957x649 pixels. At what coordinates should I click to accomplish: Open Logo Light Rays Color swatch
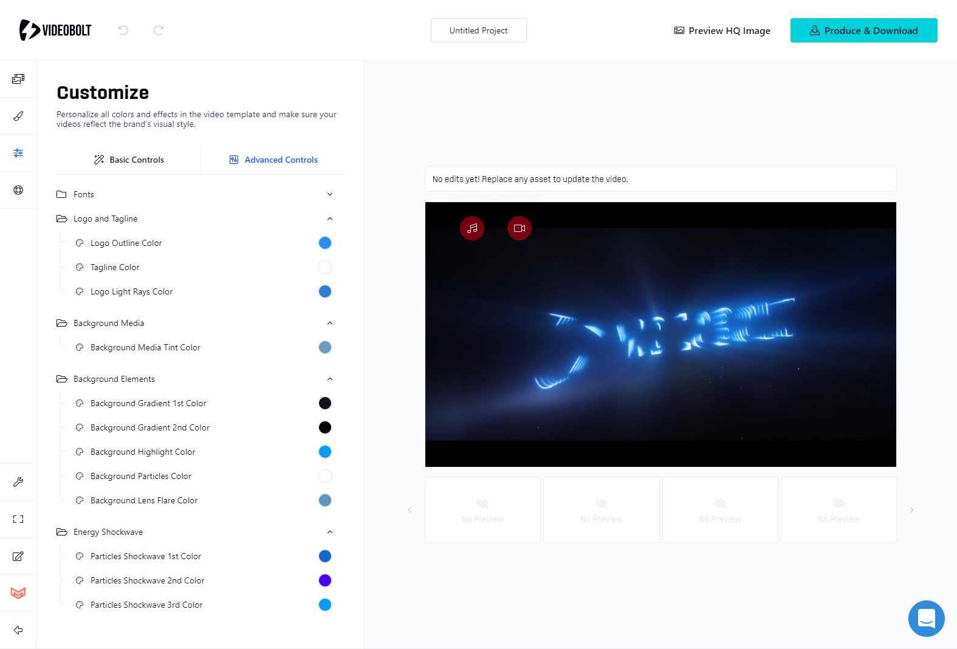pyautogui.click(x=325, y=291)
